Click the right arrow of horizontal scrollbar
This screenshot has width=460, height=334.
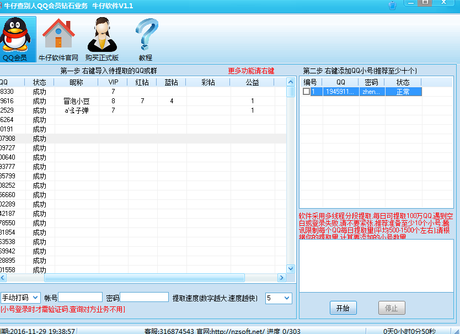tap(282, 278)
